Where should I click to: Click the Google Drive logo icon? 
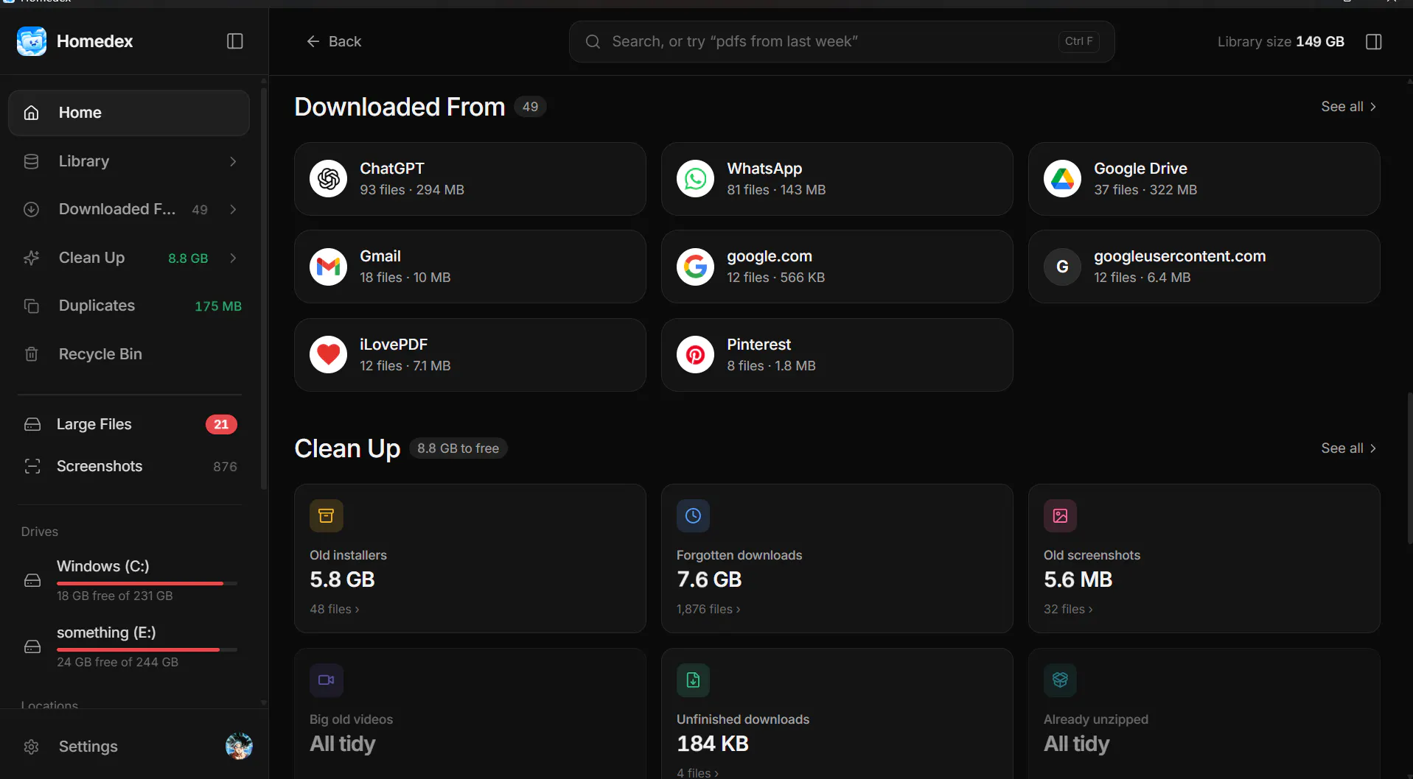pos(1062,179)
